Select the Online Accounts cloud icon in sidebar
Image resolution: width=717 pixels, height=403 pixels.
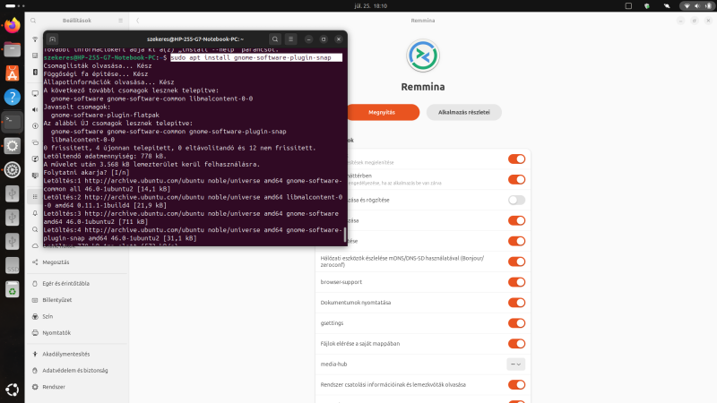(x=35, y=245)
